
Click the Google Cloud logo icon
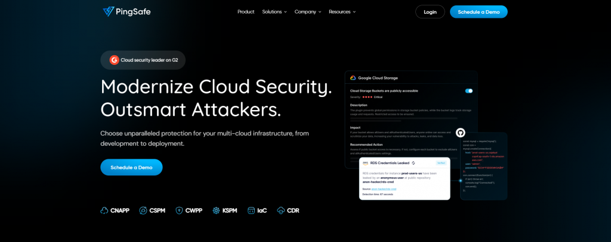coord(353,78)
